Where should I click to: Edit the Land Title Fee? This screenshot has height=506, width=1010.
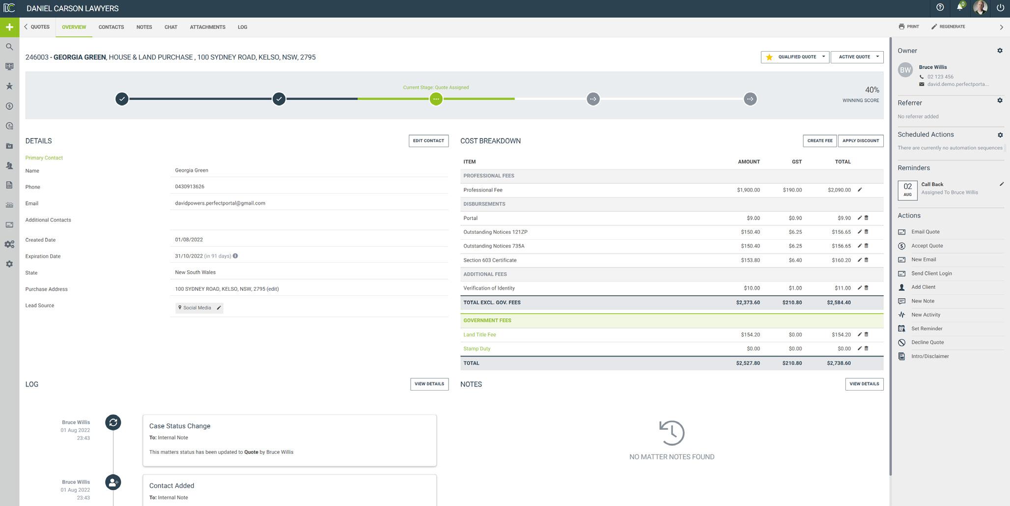[860, 335]
